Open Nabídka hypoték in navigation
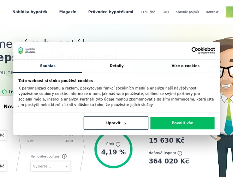Screen dimensions: 233x177 30,12
